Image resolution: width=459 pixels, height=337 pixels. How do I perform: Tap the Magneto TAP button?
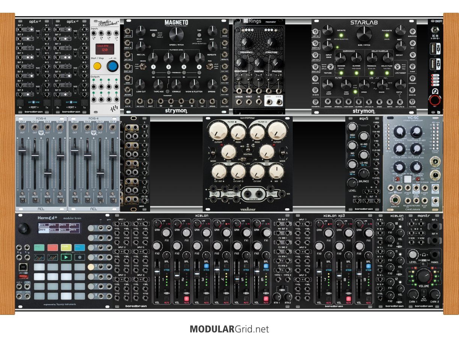point(199,35)
